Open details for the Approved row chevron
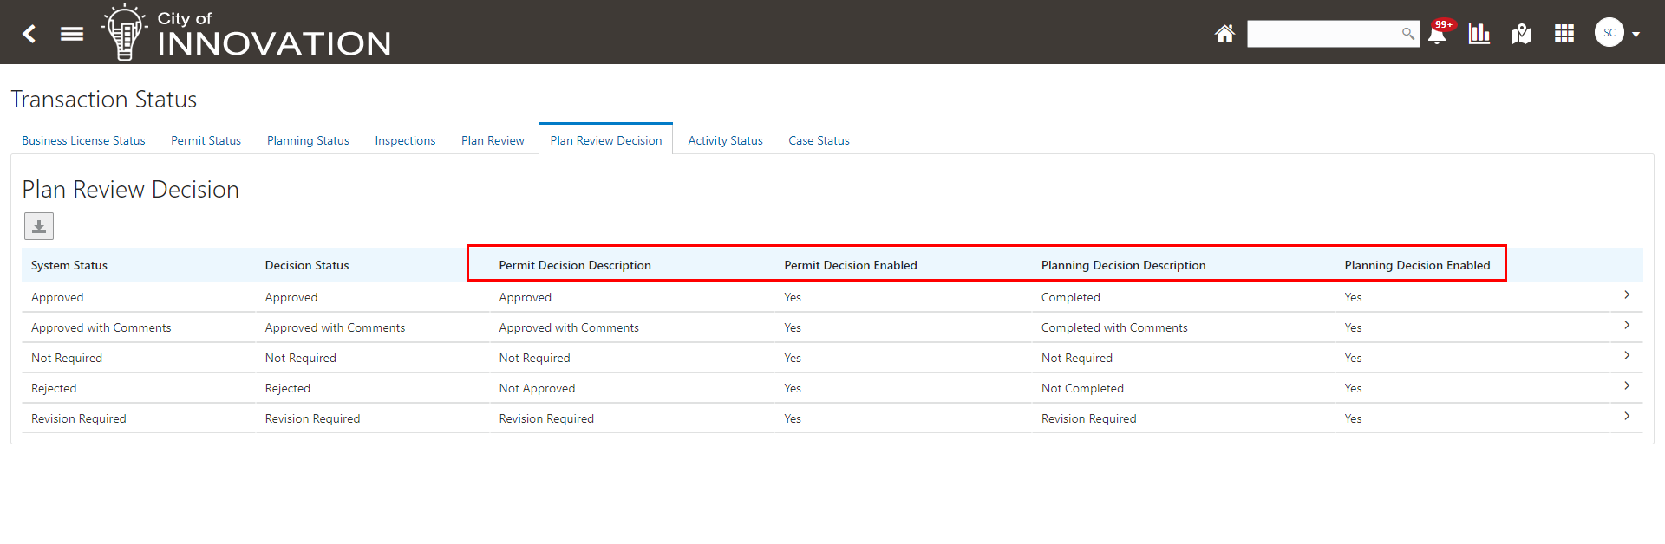 tap(1627, 295)
